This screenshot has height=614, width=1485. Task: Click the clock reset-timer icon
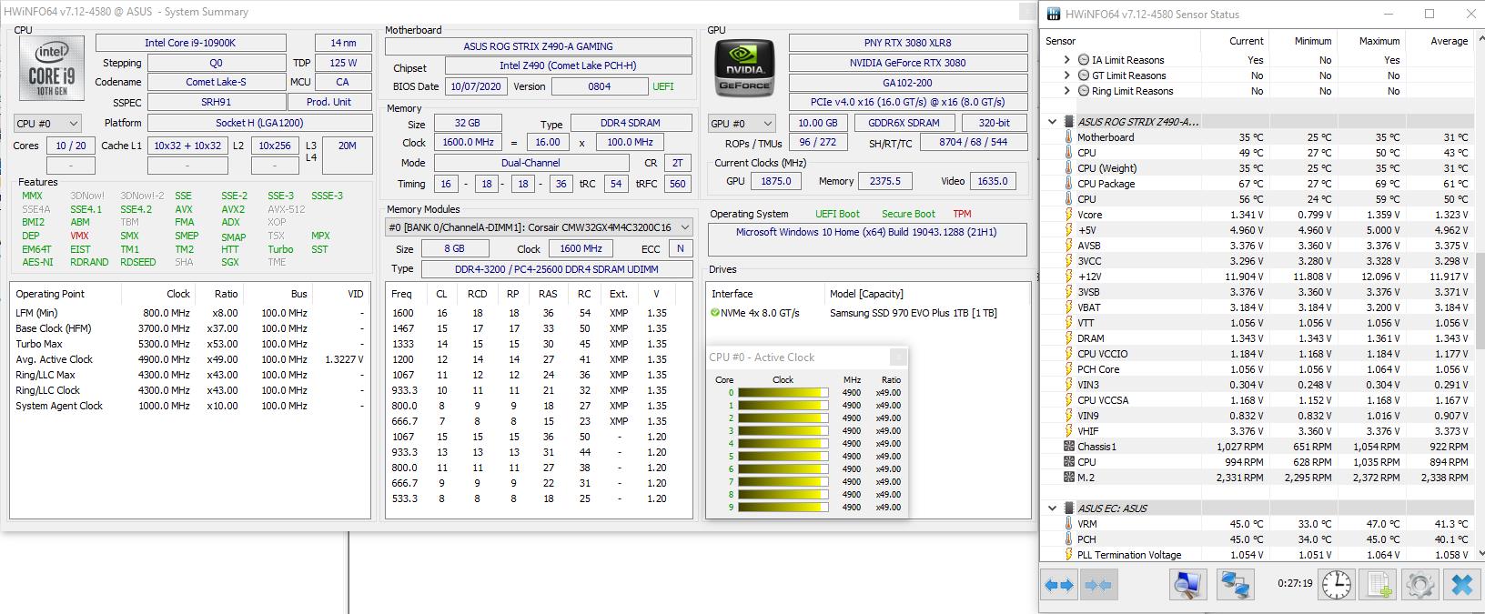coord(1336,585)
